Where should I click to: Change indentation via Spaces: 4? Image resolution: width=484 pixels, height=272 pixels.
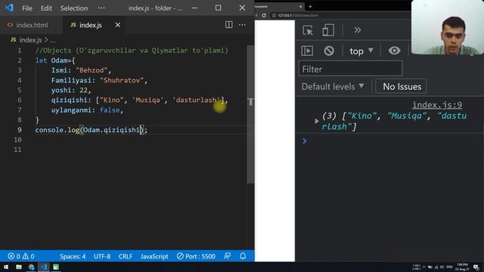73,256
